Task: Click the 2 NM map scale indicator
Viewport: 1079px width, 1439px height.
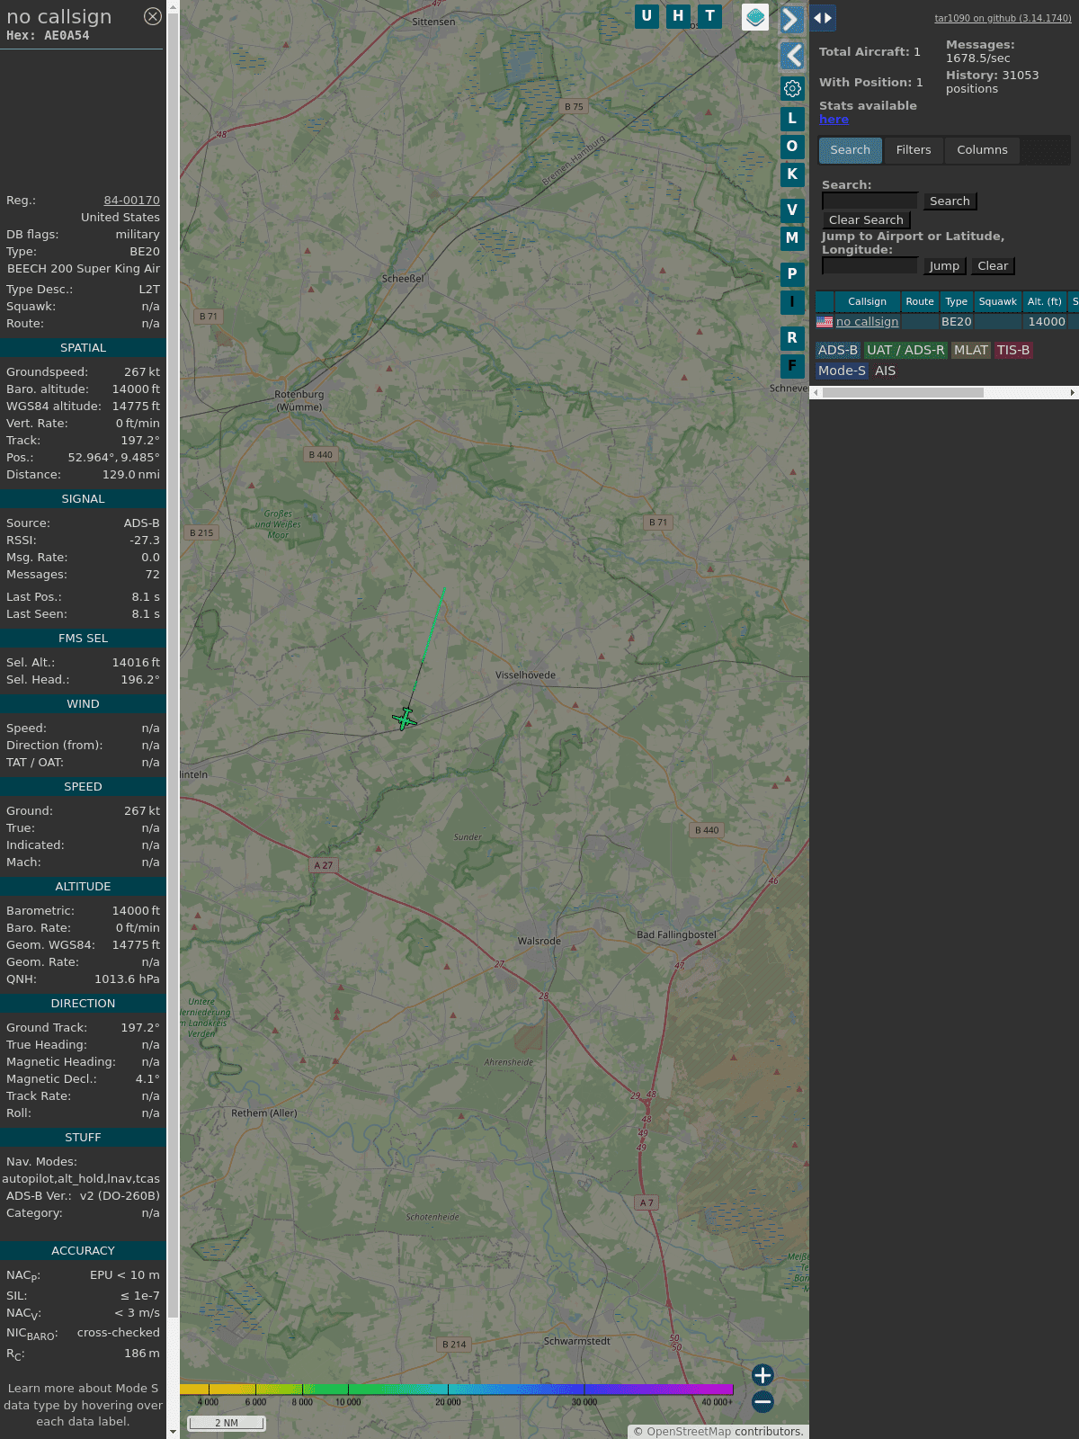Action: [227, 1423]
